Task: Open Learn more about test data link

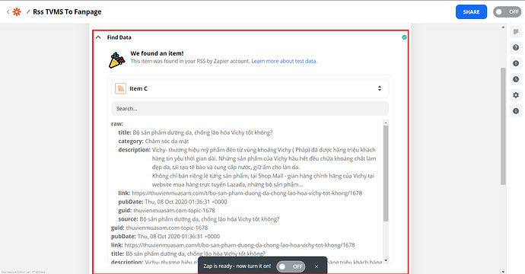Action: (x=285, y=61)
